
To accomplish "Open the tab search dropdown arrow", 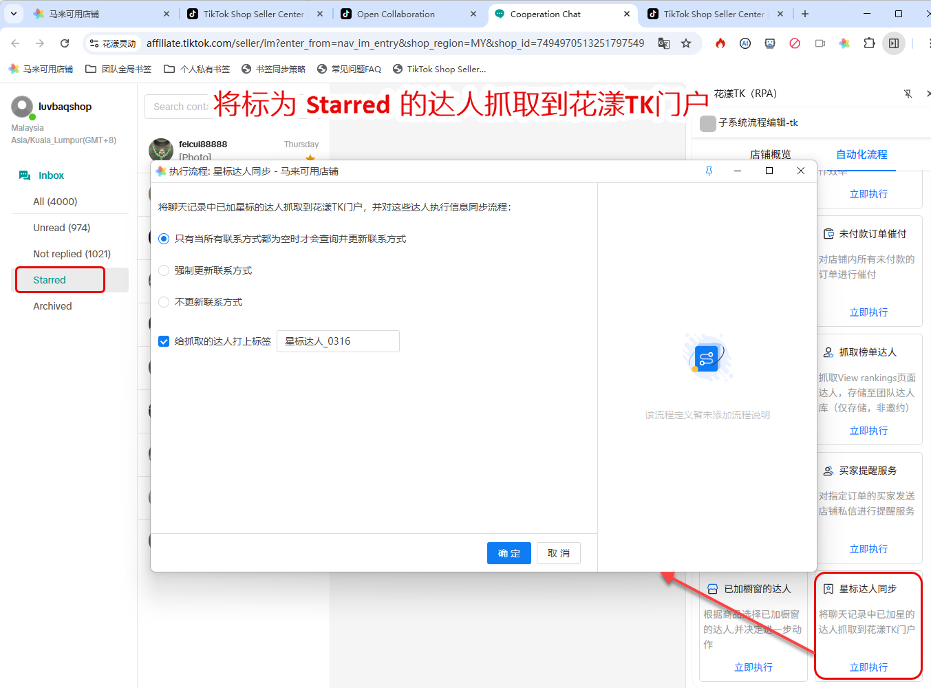I will 14,14.
